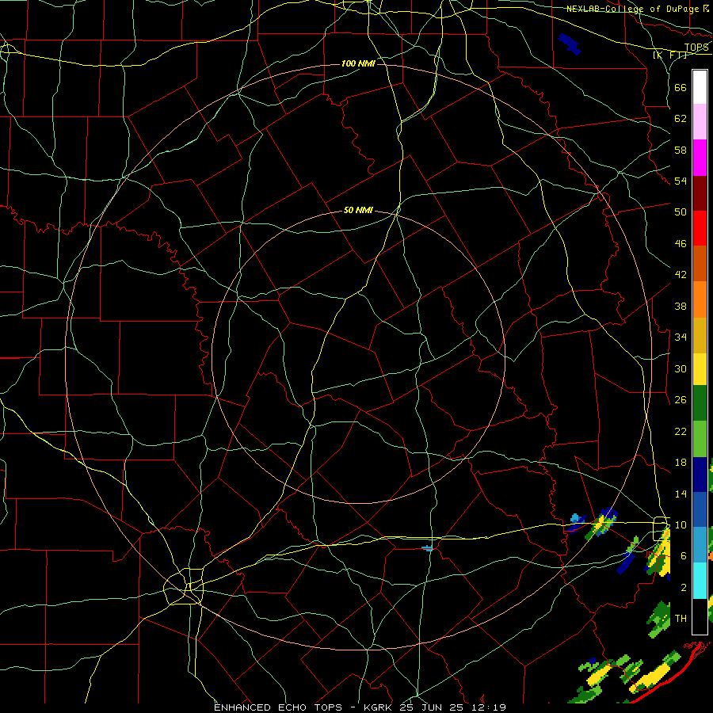This screenshot has width=713, height=713.
Task: Click the "K FT" units label
Action: pos(670,55)
